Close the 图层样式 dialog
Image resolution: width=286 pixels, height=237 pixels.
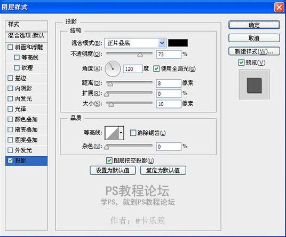[x=279, y=7]
